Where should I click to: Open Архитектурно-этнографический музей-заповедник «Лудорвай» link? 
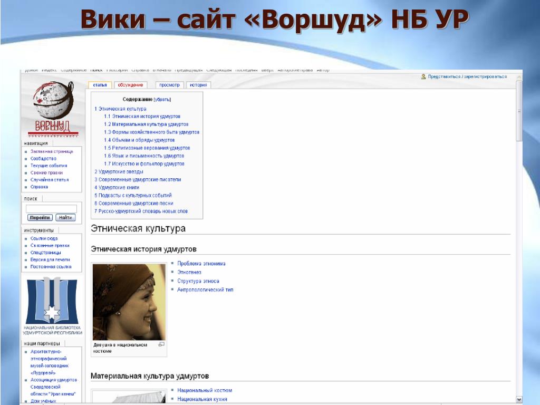pyautogui.click(x=50, y=362)
